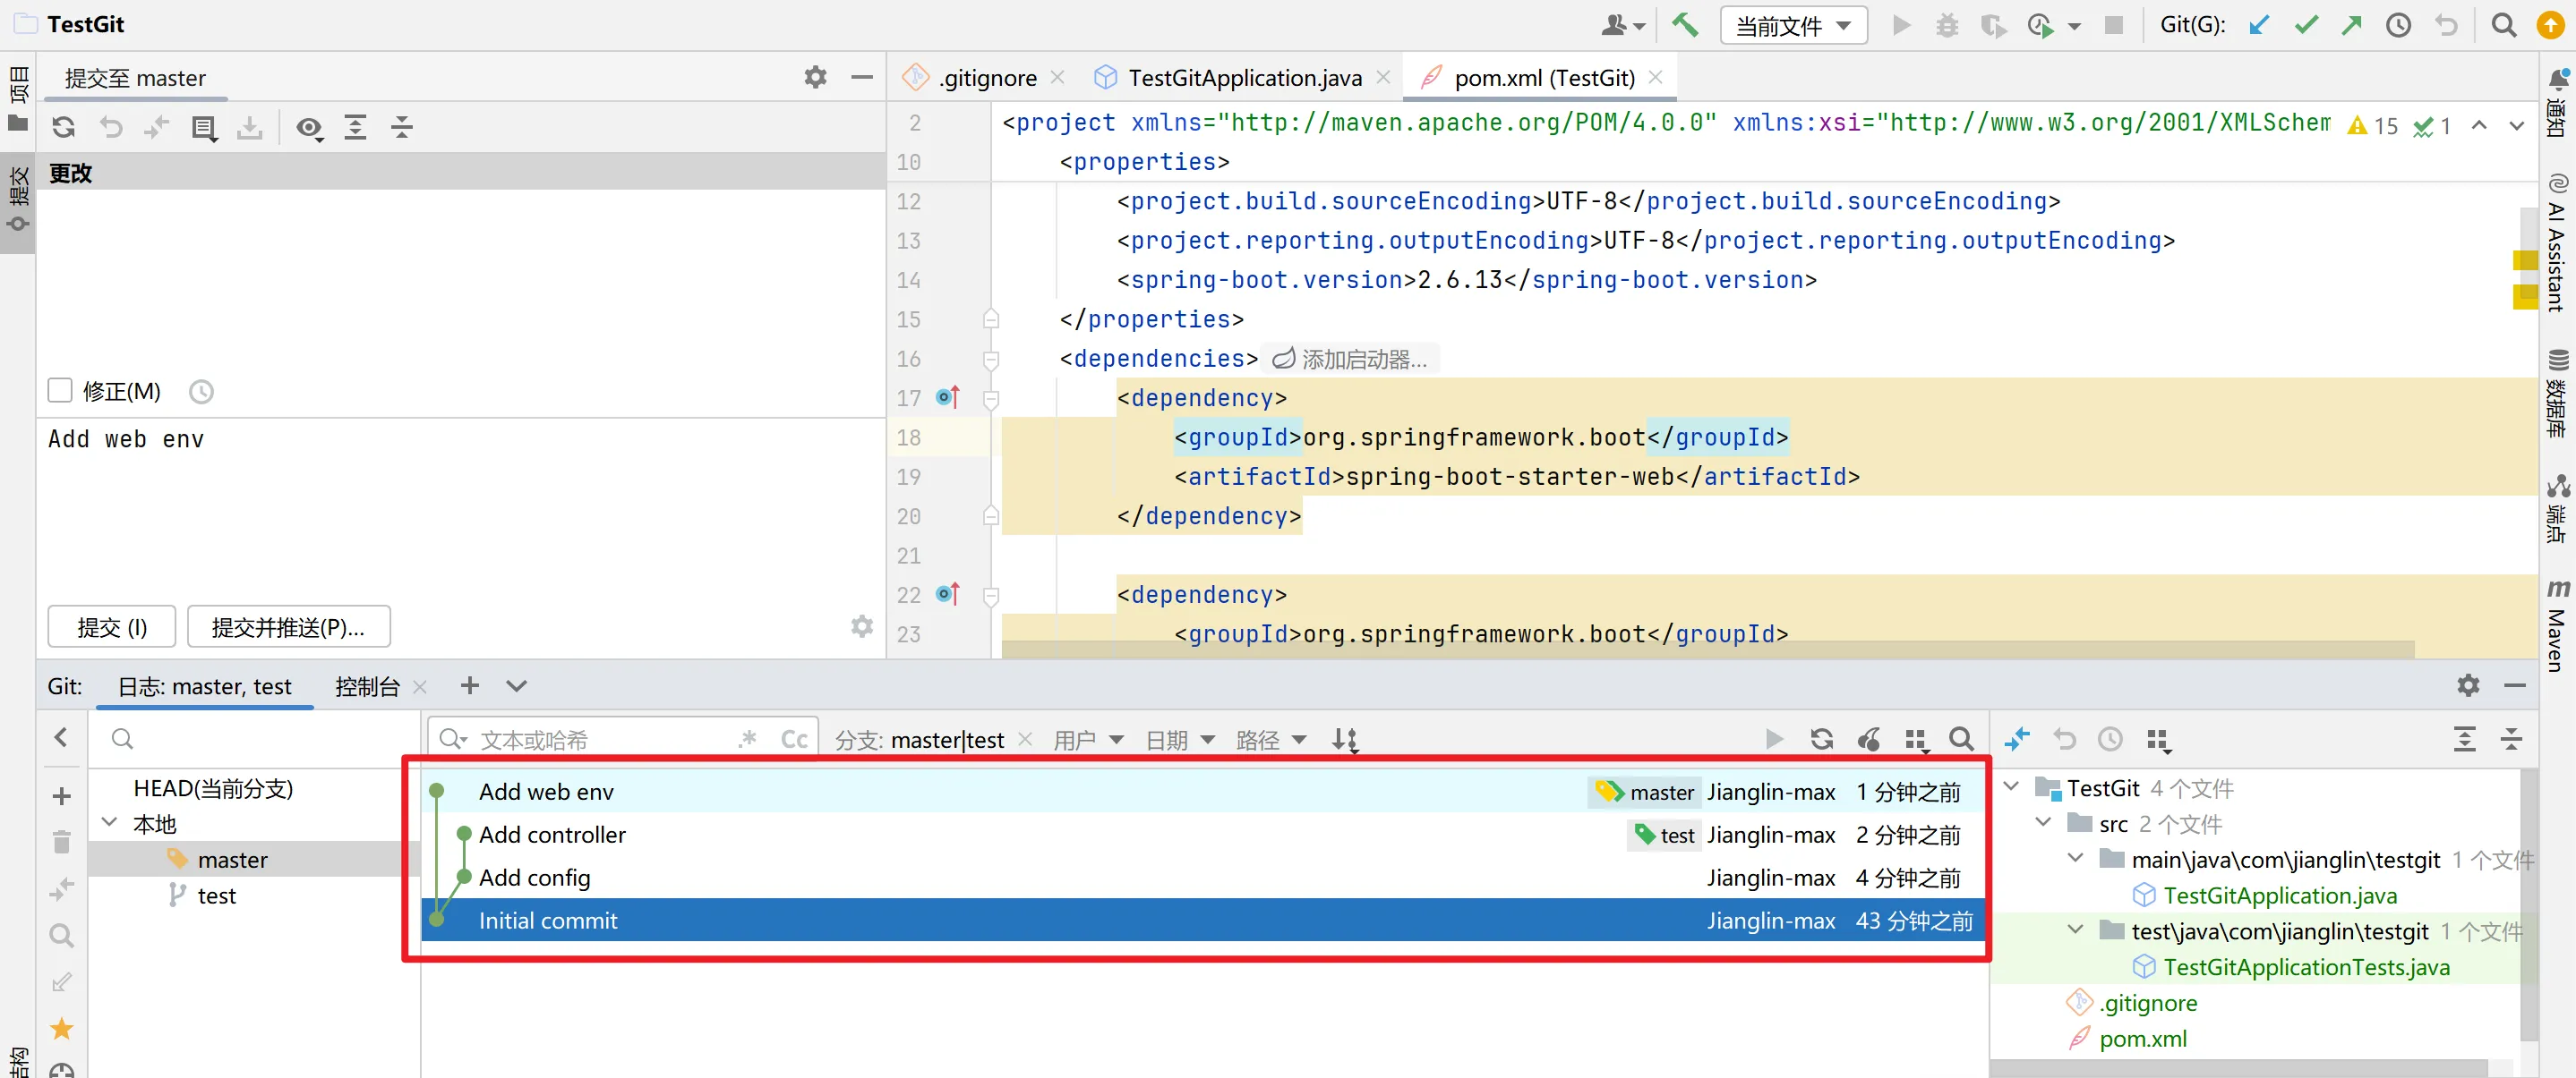This screenshot has width=2576, height=1078.
Task: Open the 当前文件 run configuration dropdown
Action: pos(1793,25)
